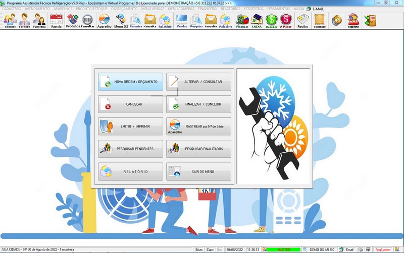Open the Funciona employees toolbar icon
The height and width of the screenshot is (253, 404).
tap(39, 21)
